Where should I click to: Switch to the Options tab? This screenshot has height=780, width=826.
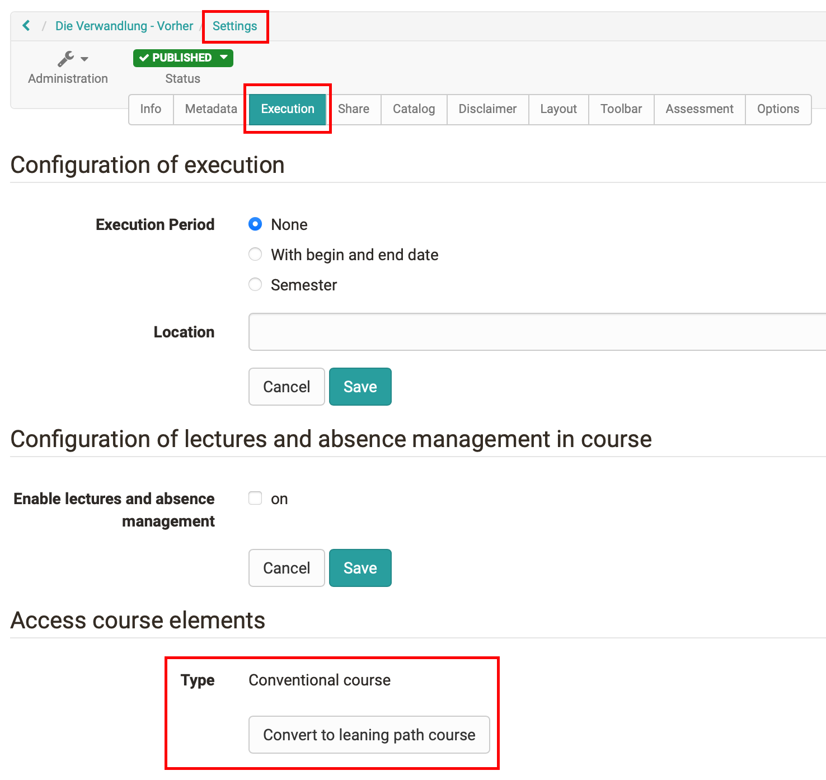click(x=778, y=109)
